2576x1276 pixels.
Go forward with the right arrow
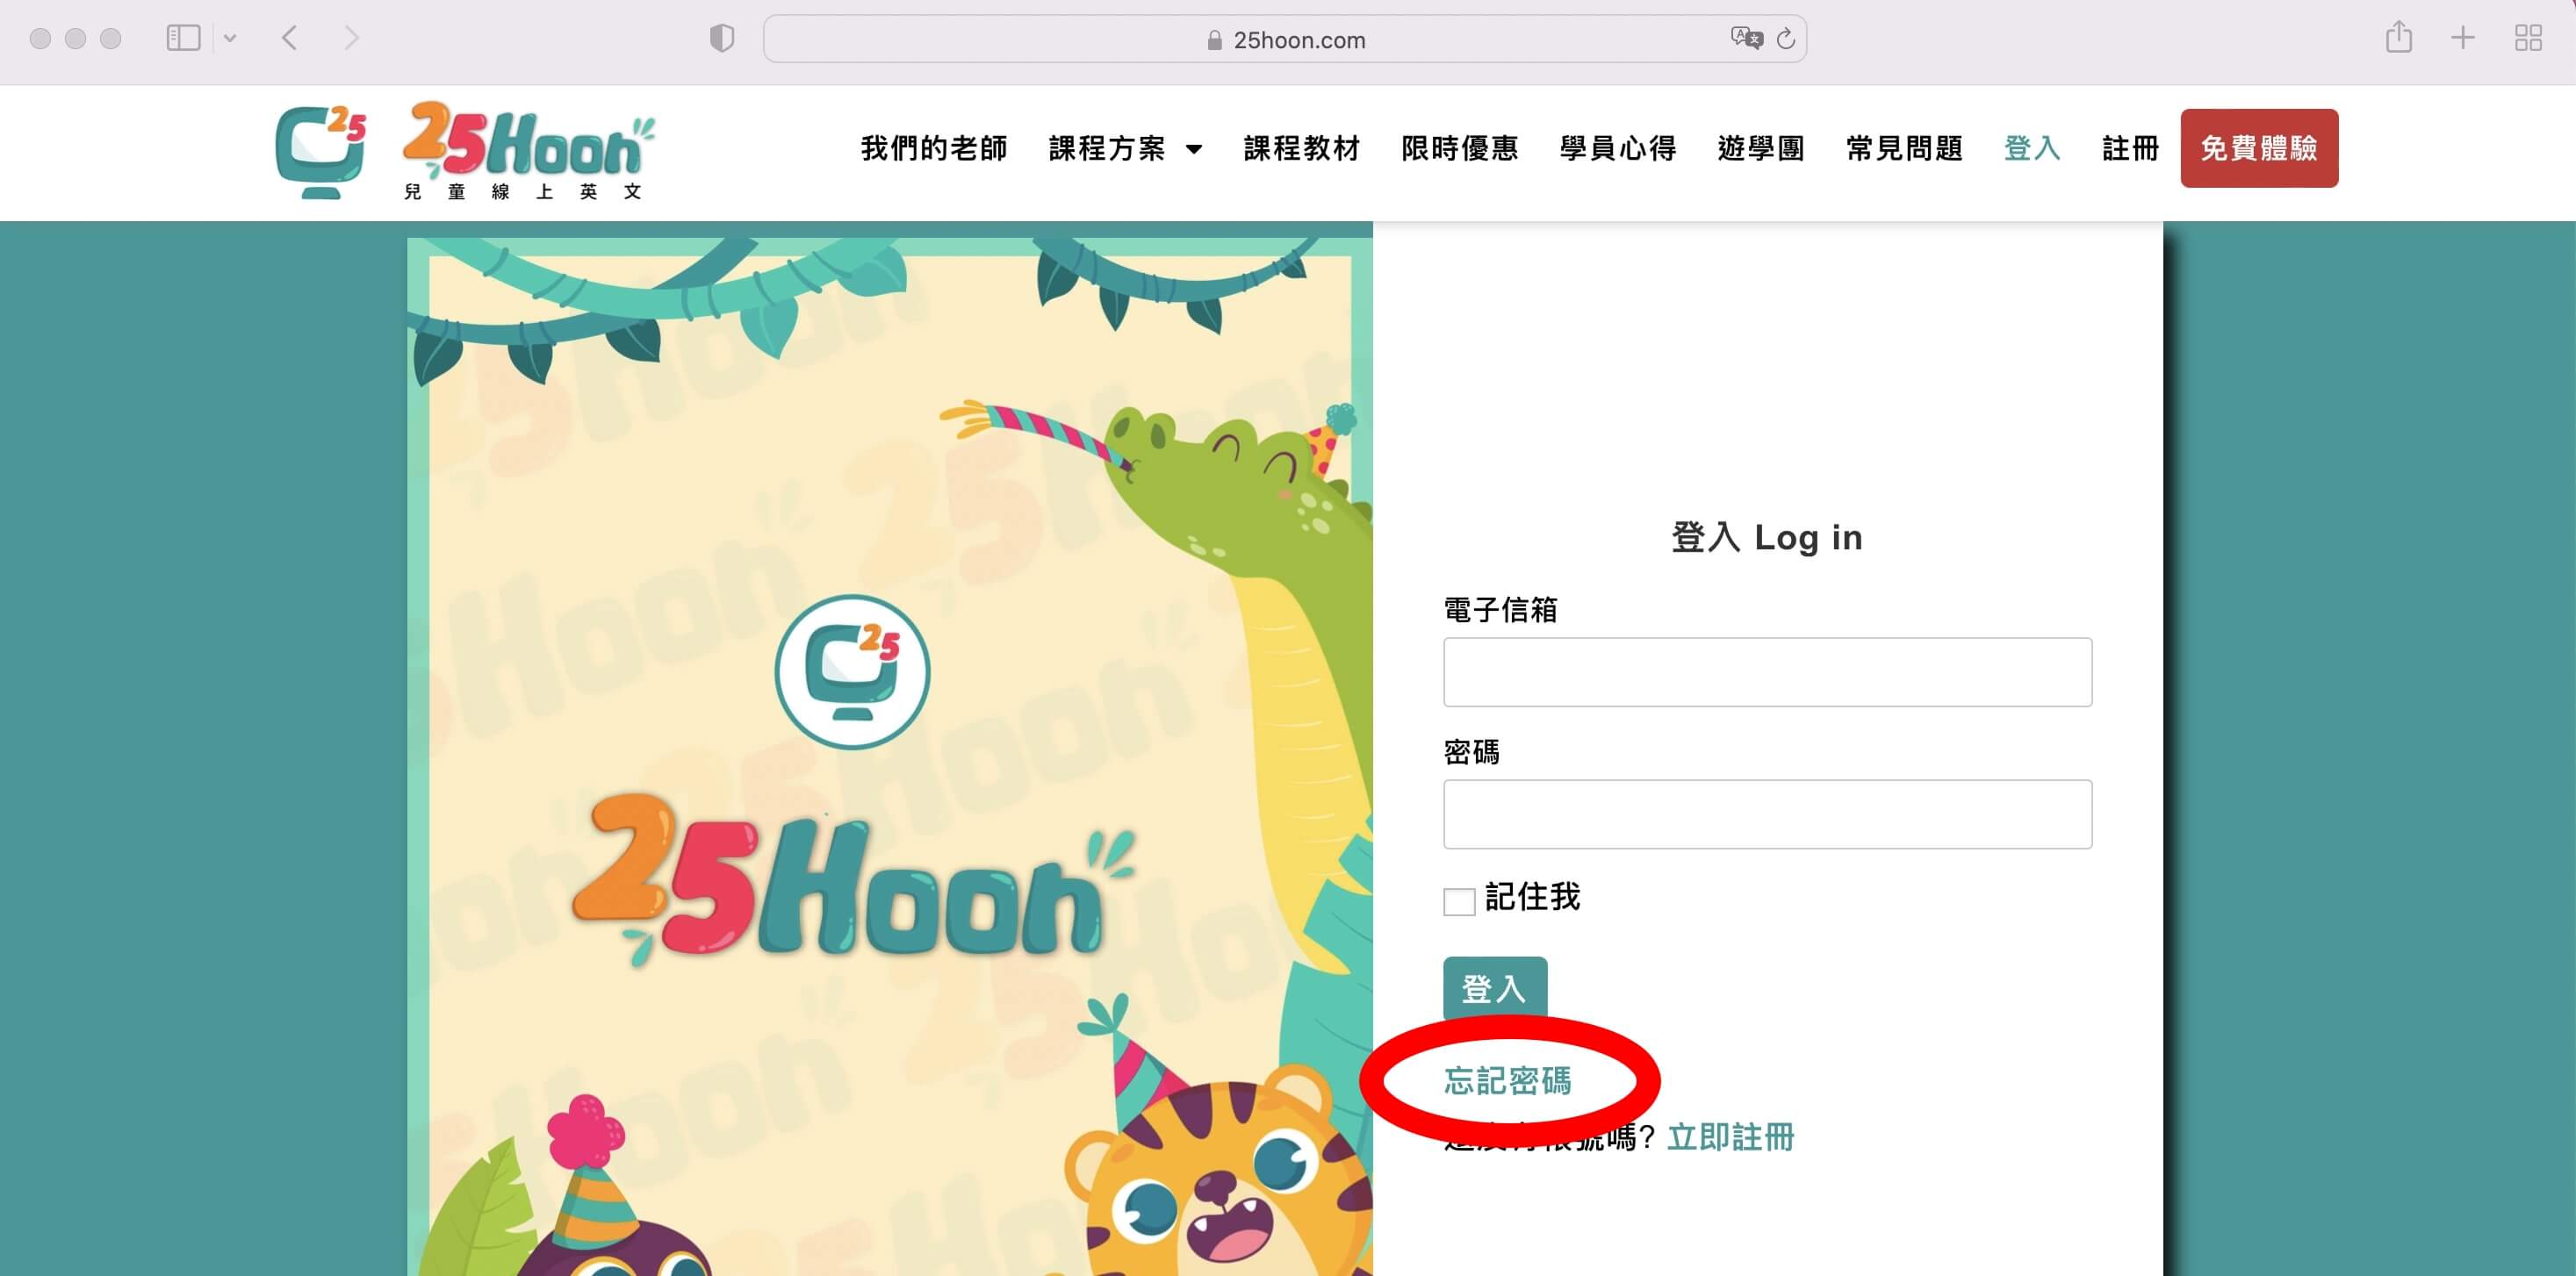351,39
